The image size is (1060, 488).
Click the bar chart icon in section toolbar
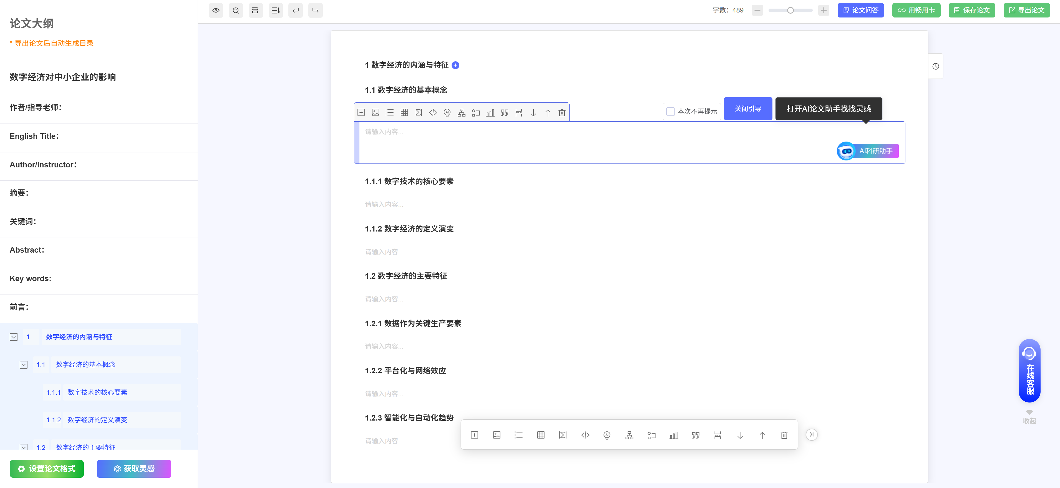tap(490, 112)
